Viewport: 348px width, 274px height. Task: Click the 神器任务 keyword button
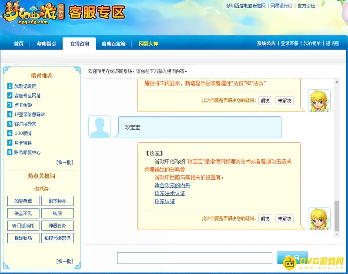click(57, 226)
